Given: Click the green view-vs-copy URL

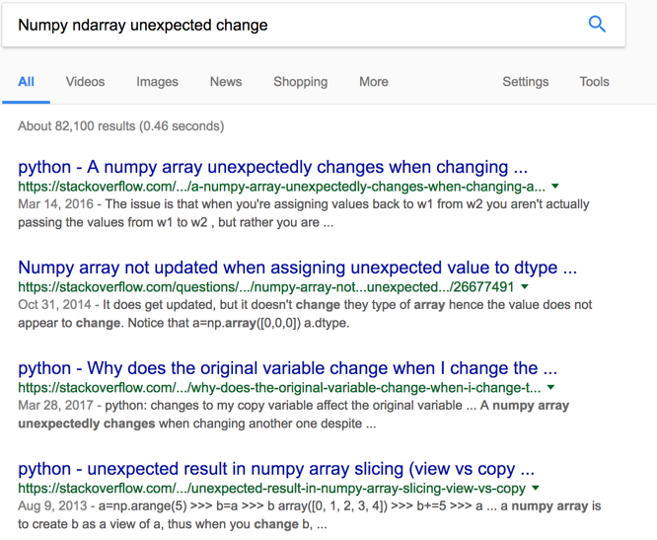Looking at the screenshot, I should pyautogui.click(x=271, y=489).
